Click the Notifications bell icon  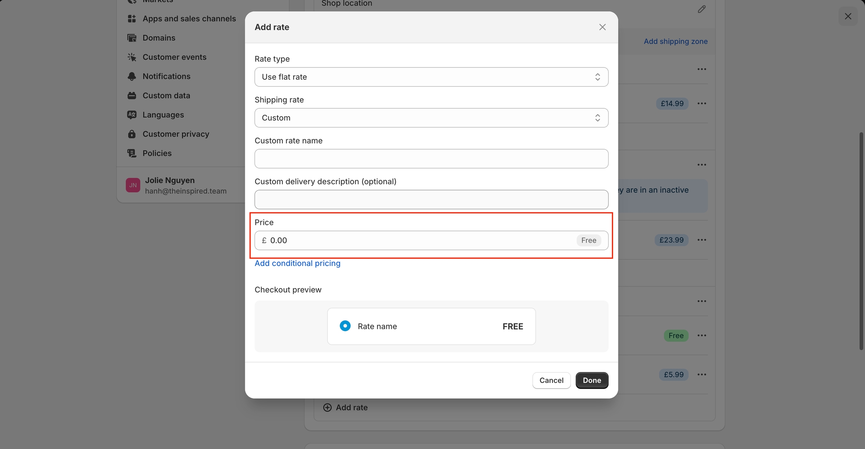(132, 77)
